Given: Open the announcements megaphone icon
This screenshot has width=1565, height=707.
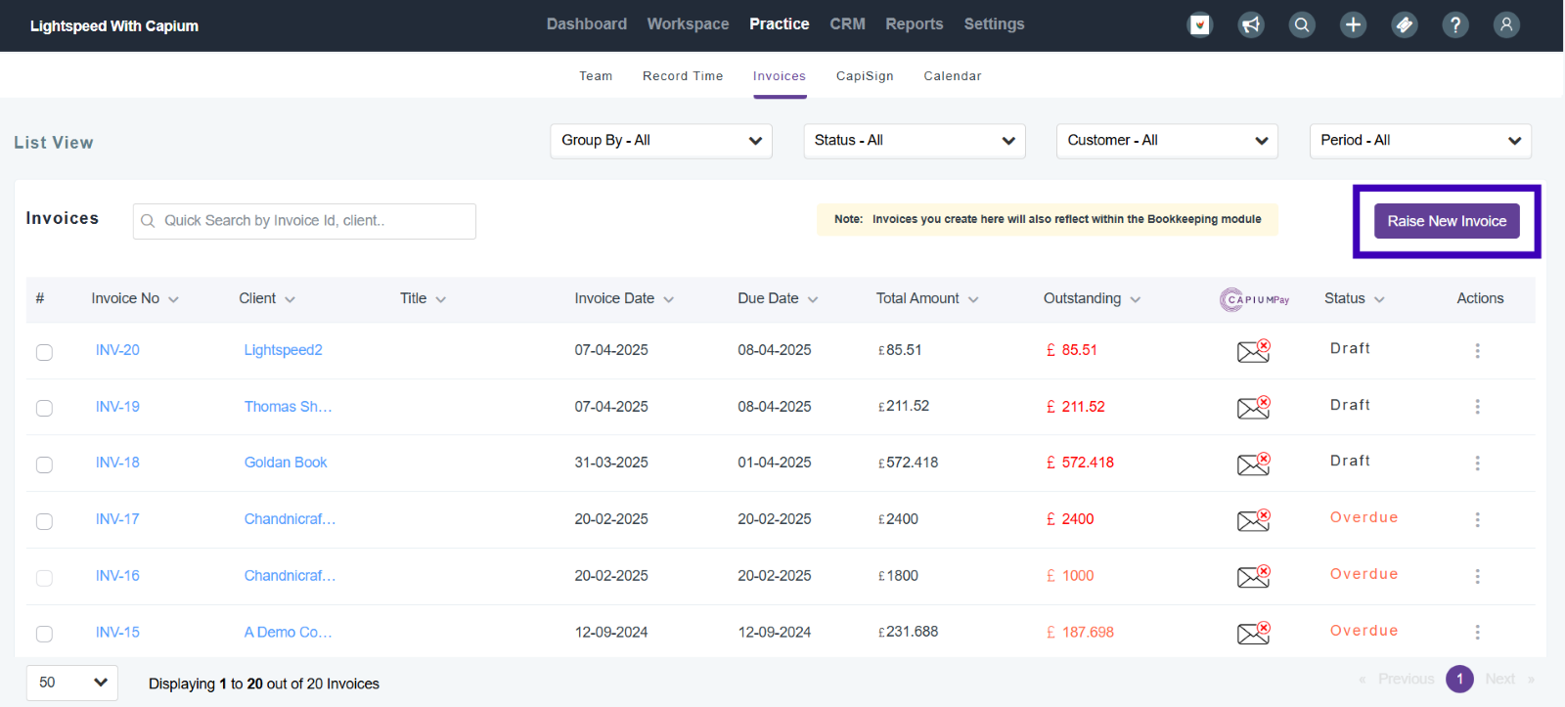Looking at the screenshot, I should tap(1251, 25).
